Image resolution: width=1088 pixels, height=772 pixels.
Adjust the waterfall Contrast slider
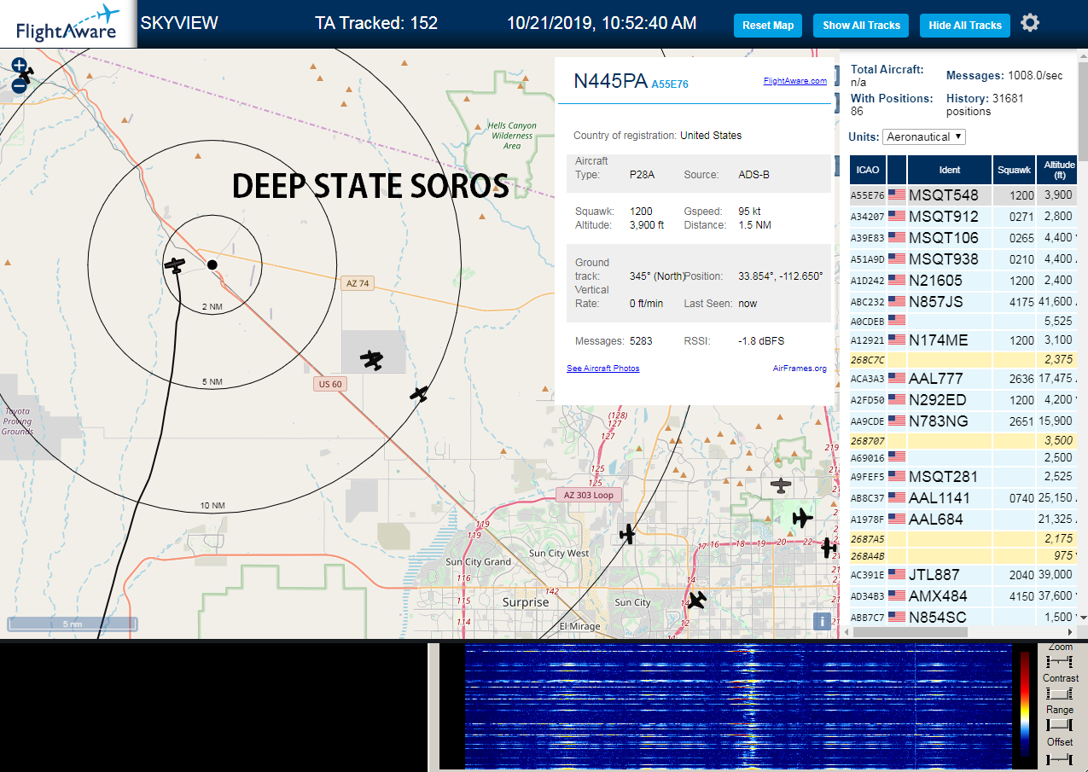click(x=1059, y=694)
